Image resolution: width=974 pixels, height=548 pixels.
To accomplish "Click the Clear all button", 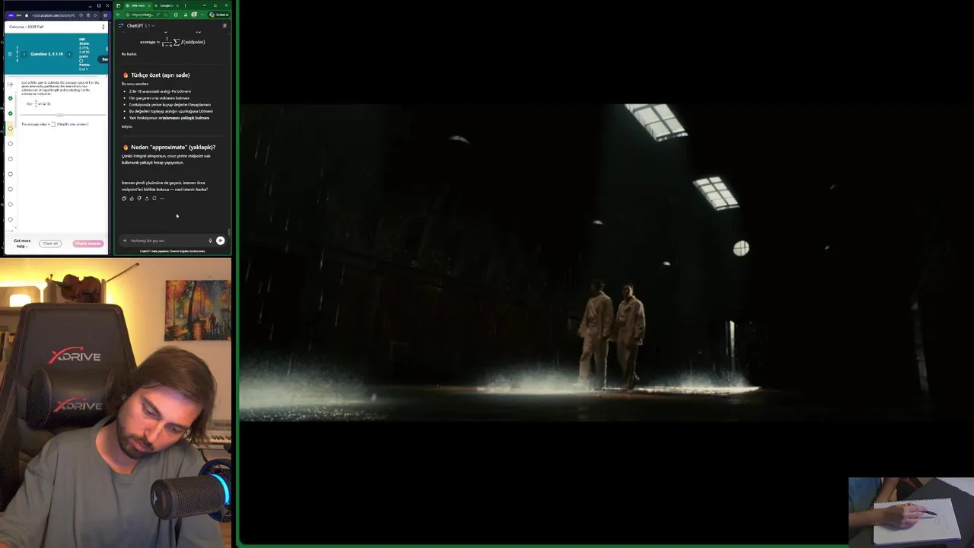I will (50, 244).
